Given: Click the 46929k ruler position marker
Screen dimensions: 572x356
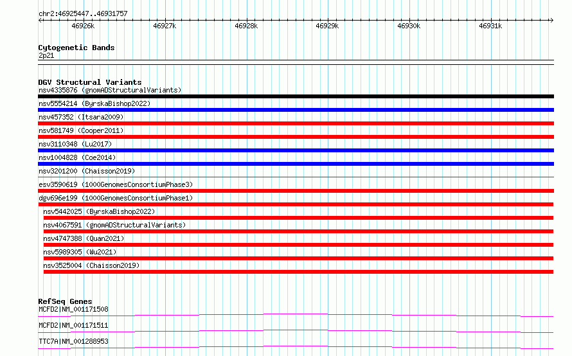Looking at the screenshot, I should (x=327, y=26).
